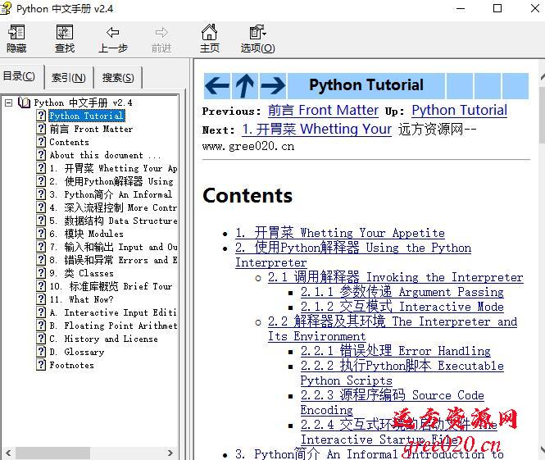Open the Options (选项) toolbar menu
This screenshot has width=545, height=460.
tap(257, 33)
